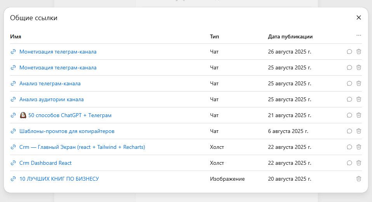The height and width of the screenshot is (202, 372).
Task: Delete the Crm — Главный Экран shared link
Action: pos(359,147)
